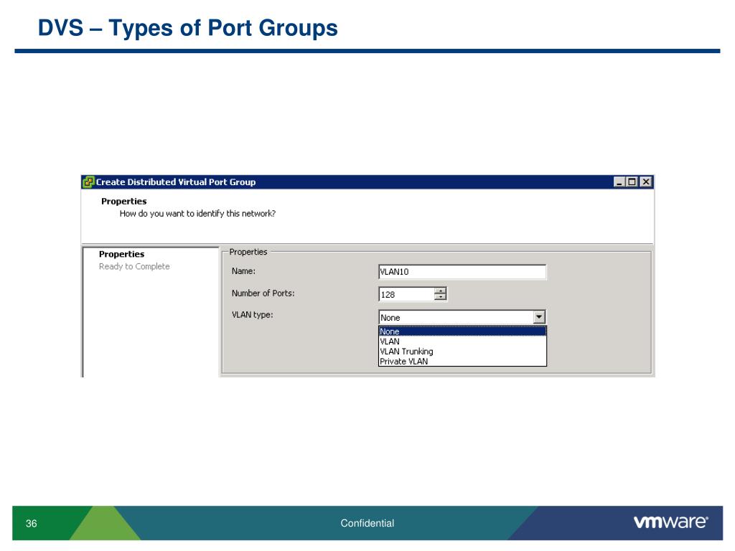
Task: Click the 'VLAN type:' label
Action: tap(252, 314)
